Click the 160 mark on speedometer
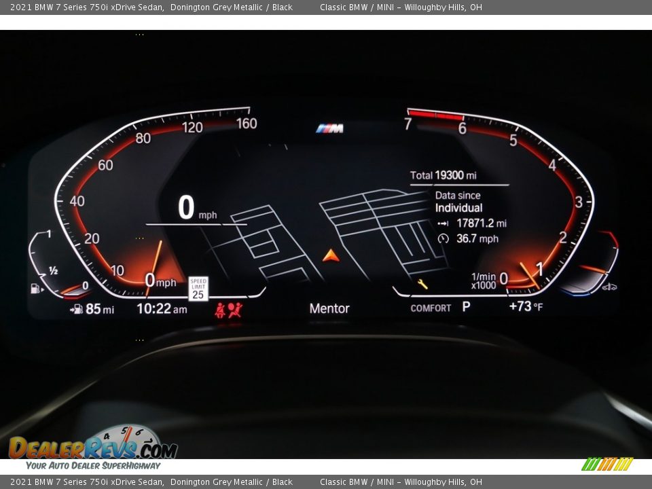 pyautogui.click(x=247, y=124)
